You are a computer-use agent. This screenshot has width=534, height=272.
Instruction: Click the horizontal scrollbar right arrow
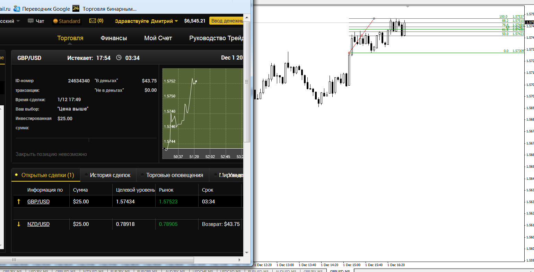click(239, 260)
